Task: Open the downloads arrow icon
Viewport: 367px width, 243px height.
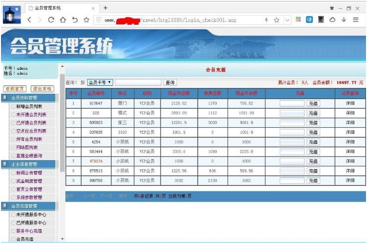Action: tap(344, 20)
